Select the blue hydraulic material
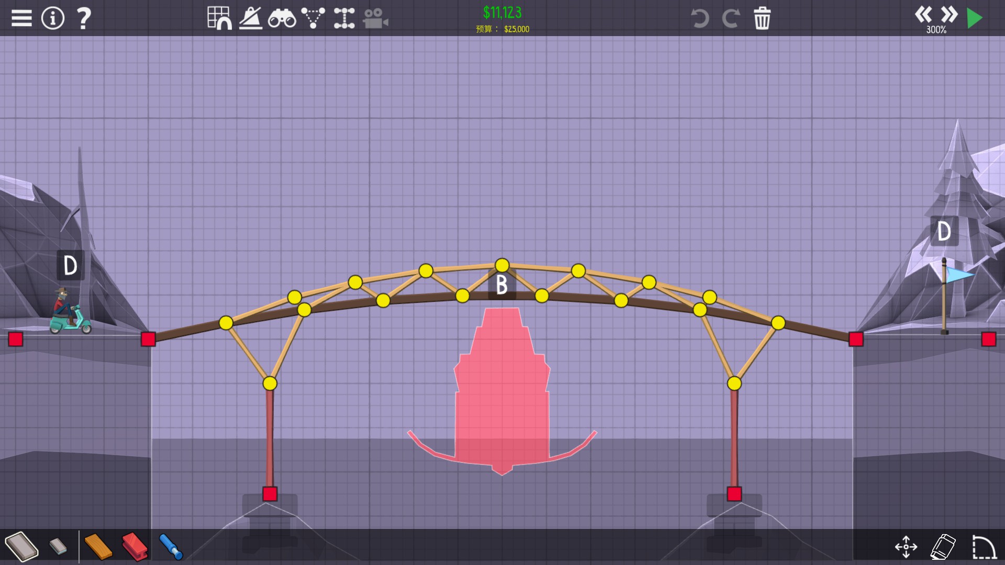The height and width of the screenshot is (565, 1005). click(x=171, y=547)
